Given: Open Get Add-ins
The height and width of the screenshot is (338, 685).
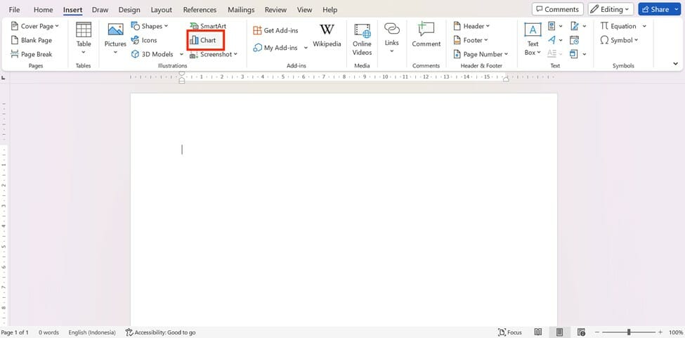Looking at the screenshot, I should click(x=275, y=31).
